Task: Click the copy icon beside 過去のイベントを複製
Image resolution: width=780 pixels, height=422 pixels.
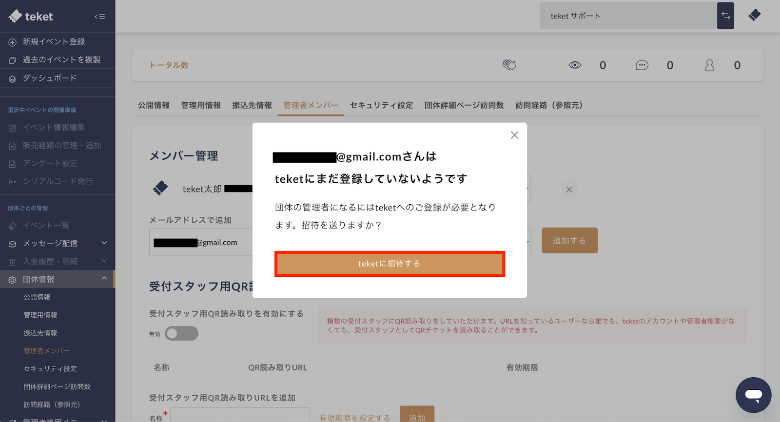Action: [x=13, y=60]
